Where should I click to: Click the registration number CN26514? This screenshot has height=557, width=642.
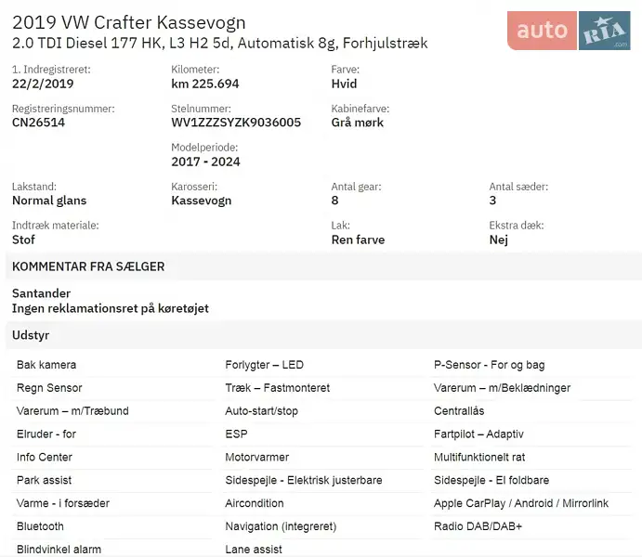pos(38,123)
